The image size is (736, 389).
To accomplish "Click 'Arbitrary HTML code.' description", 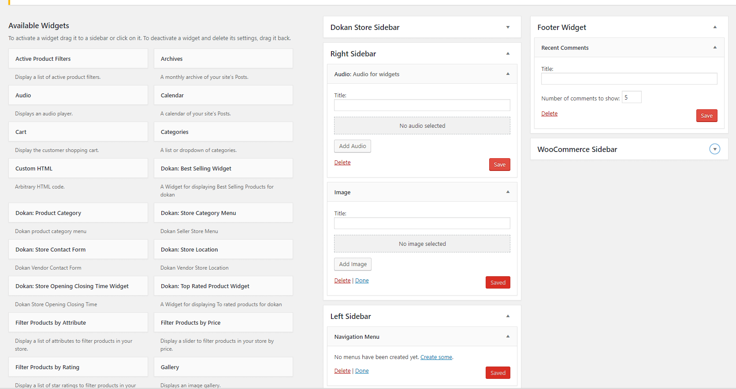I will pyautogui.click(x=40, y=187).
